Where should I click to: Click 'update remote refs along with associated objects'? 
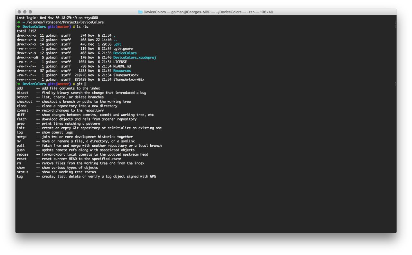[88, 150]
